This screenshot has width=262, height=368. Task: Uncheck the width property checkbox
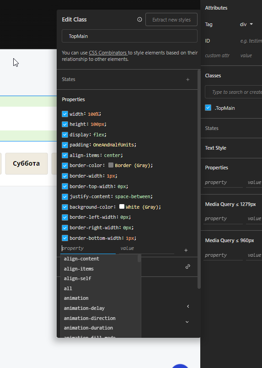(65, 114)
